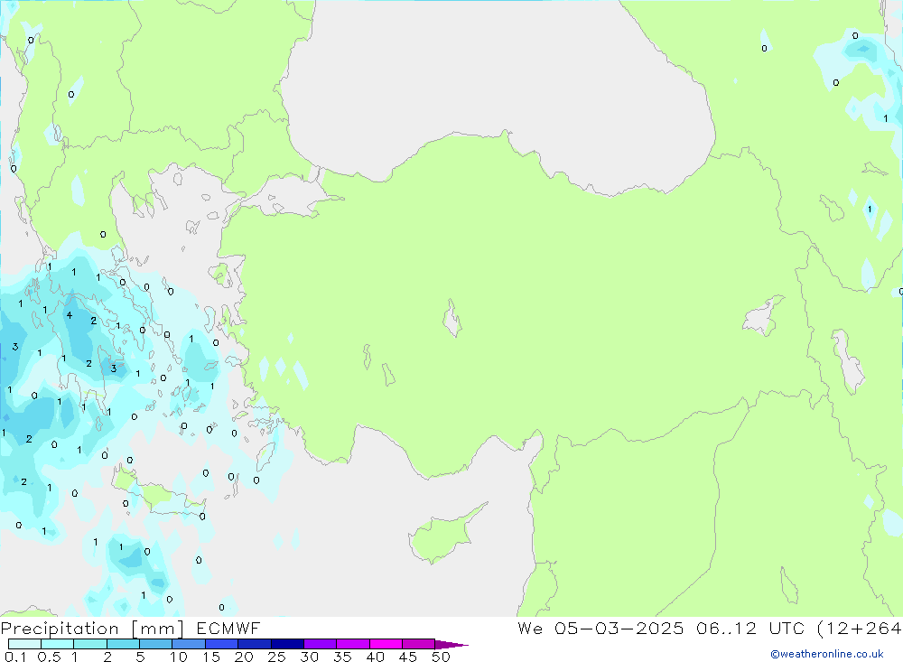This screenshot has height=662, width=903.
Task: Pick the 0.5–1 mm legend swatch
Action: (x=57, y=644)
